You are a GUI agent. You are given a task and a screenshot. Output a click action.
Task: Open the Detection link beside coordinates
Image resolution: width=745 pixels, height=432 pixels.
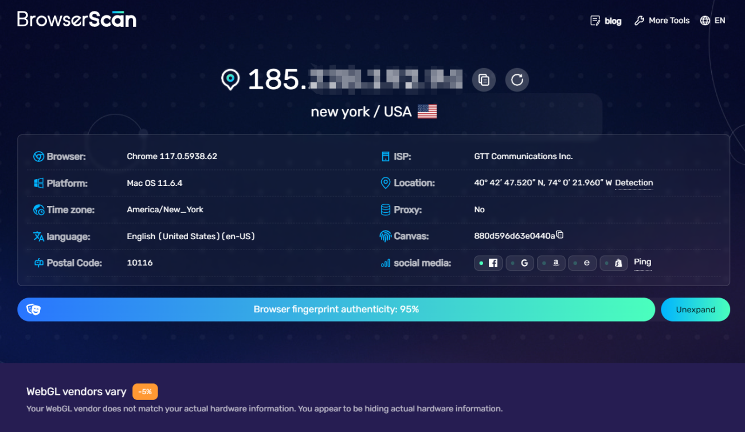(x=634, y=183)
